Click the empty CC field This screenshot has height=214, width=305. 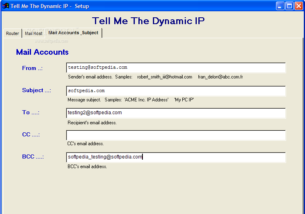(x=176, y=135)
